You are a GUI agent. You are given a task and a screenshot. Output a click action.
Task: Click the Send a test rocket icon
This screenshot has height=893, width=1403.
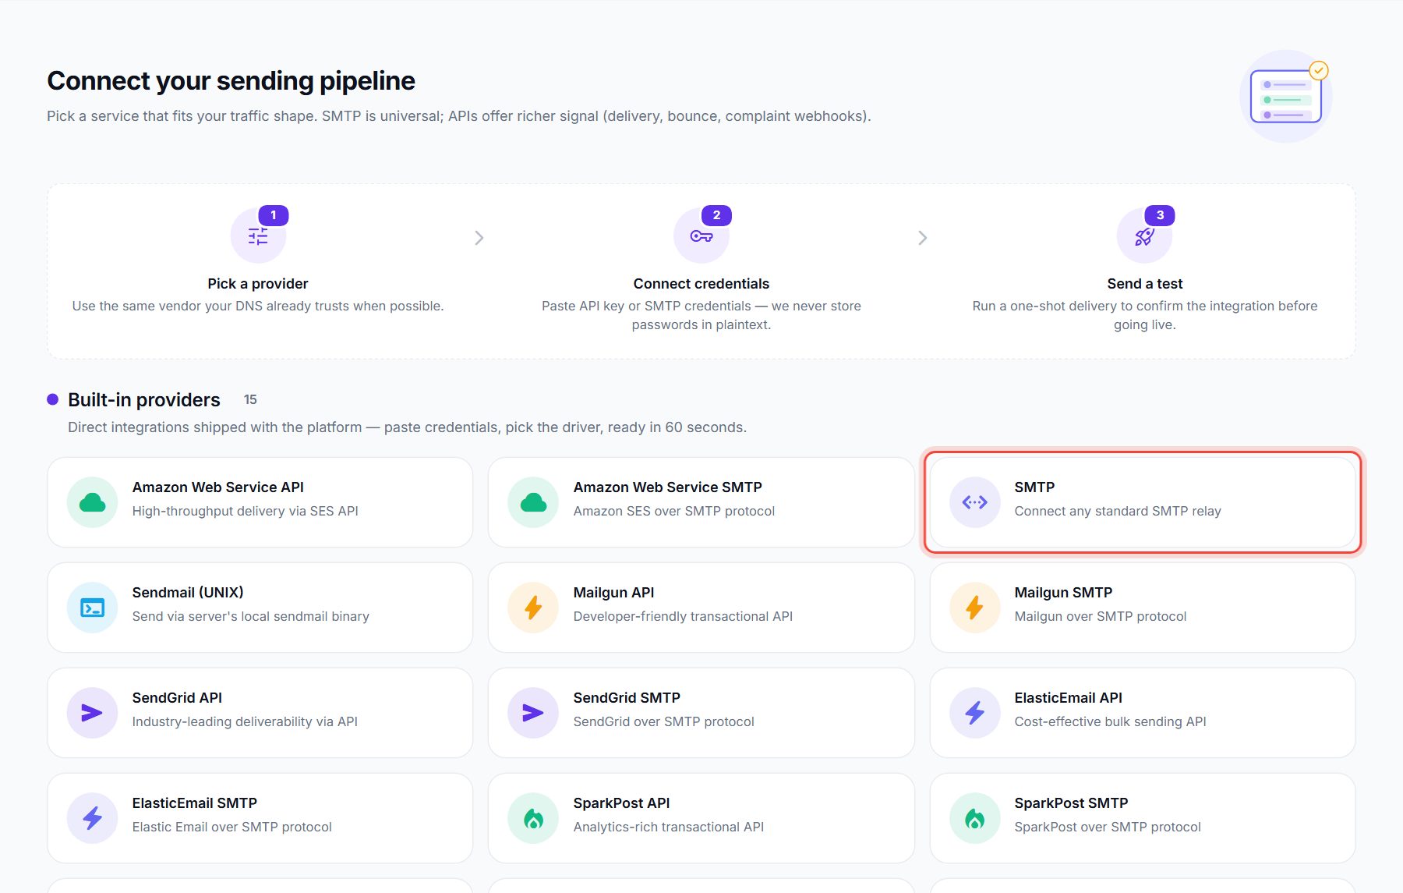tap(1144, 236)
